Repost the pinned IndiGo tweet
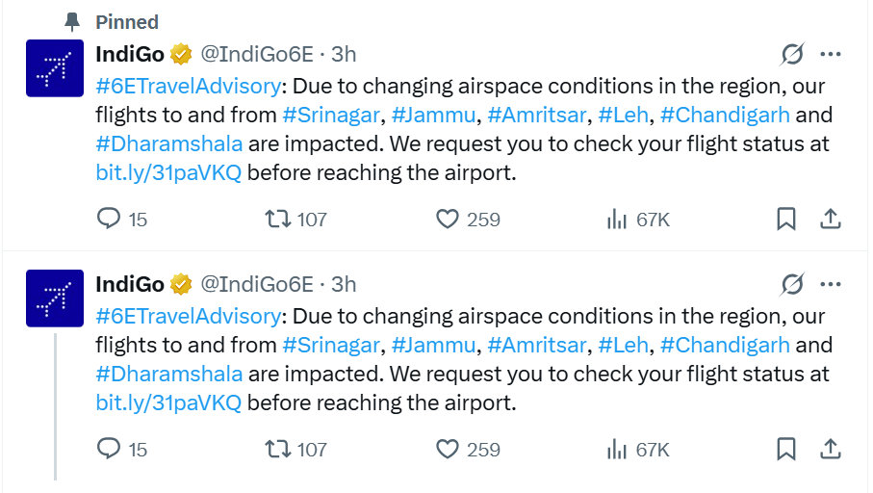 click(x=278, y=220)
